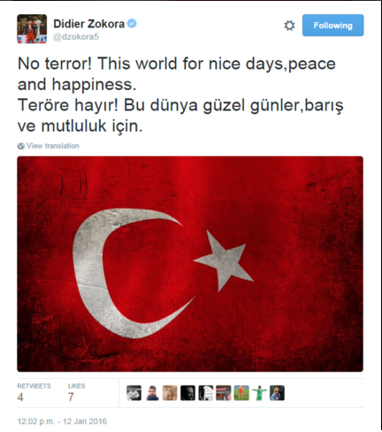
Task: Show the 7 likes list
Action: (x=77, y=392)
